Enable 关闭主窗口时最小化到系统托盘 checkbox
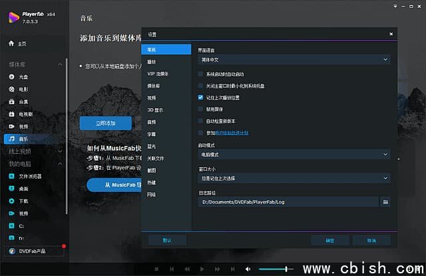 [200, 86]
